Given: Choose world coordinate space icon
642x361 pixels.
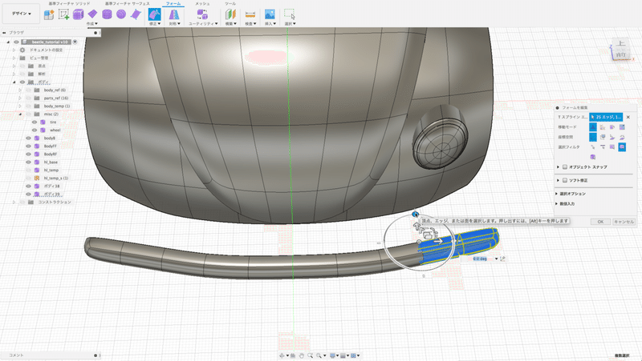Looking at the screenshot, I should 593,137.
